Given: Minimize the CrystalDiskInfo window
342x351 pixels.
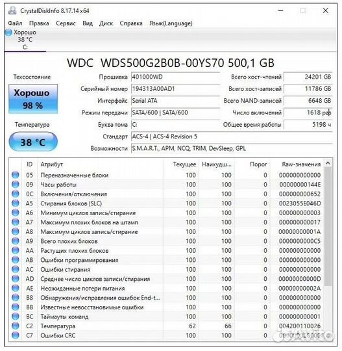Looking at the screenshot, I should click(281, 10).
